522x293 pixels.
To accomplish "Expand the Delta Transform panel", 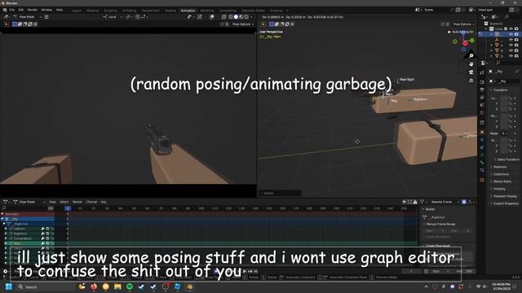I will point(507,160).
